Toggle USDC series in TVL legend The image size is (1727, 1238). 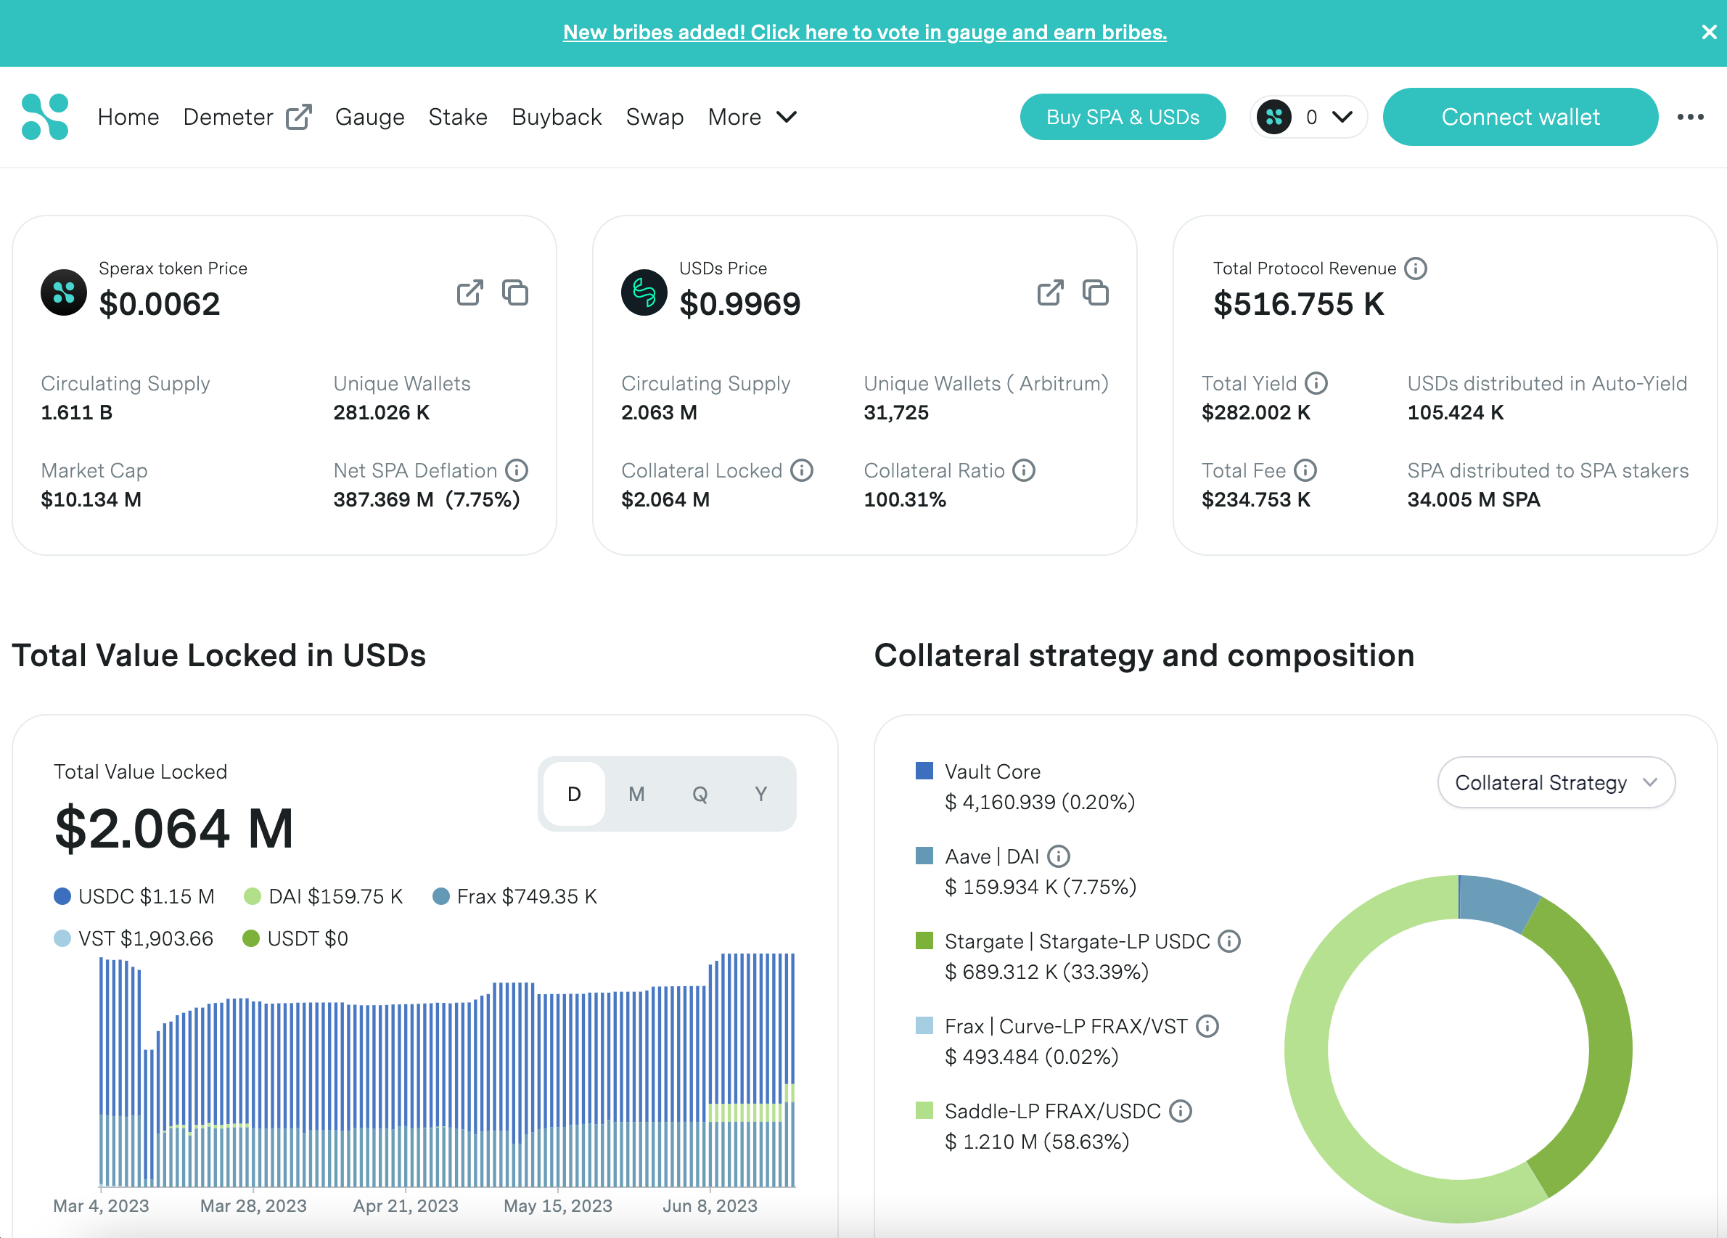(x=134, y=896)
